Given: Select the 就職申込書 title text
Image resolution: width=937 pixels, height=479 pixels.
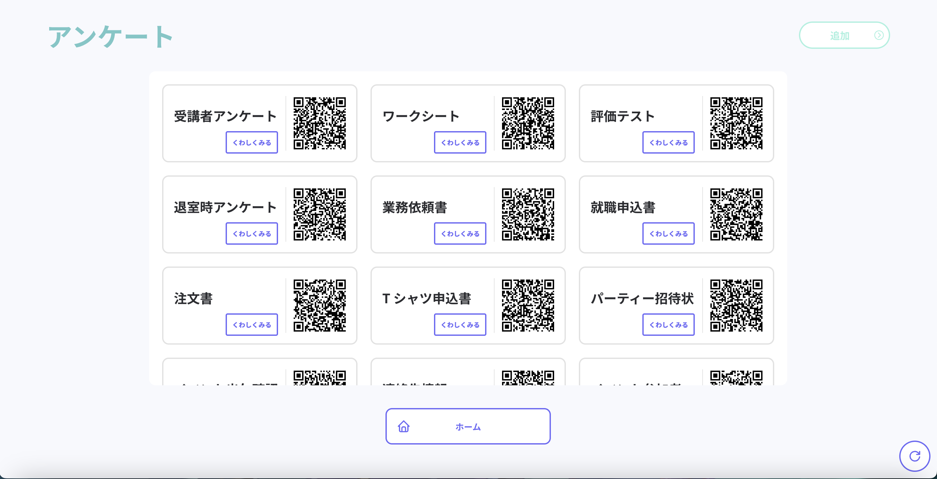Looking at the screenshot, I should [x=623, y=208].
